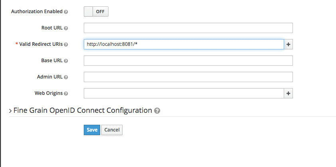View Base URL help question mark

click(x=66, y=61)
